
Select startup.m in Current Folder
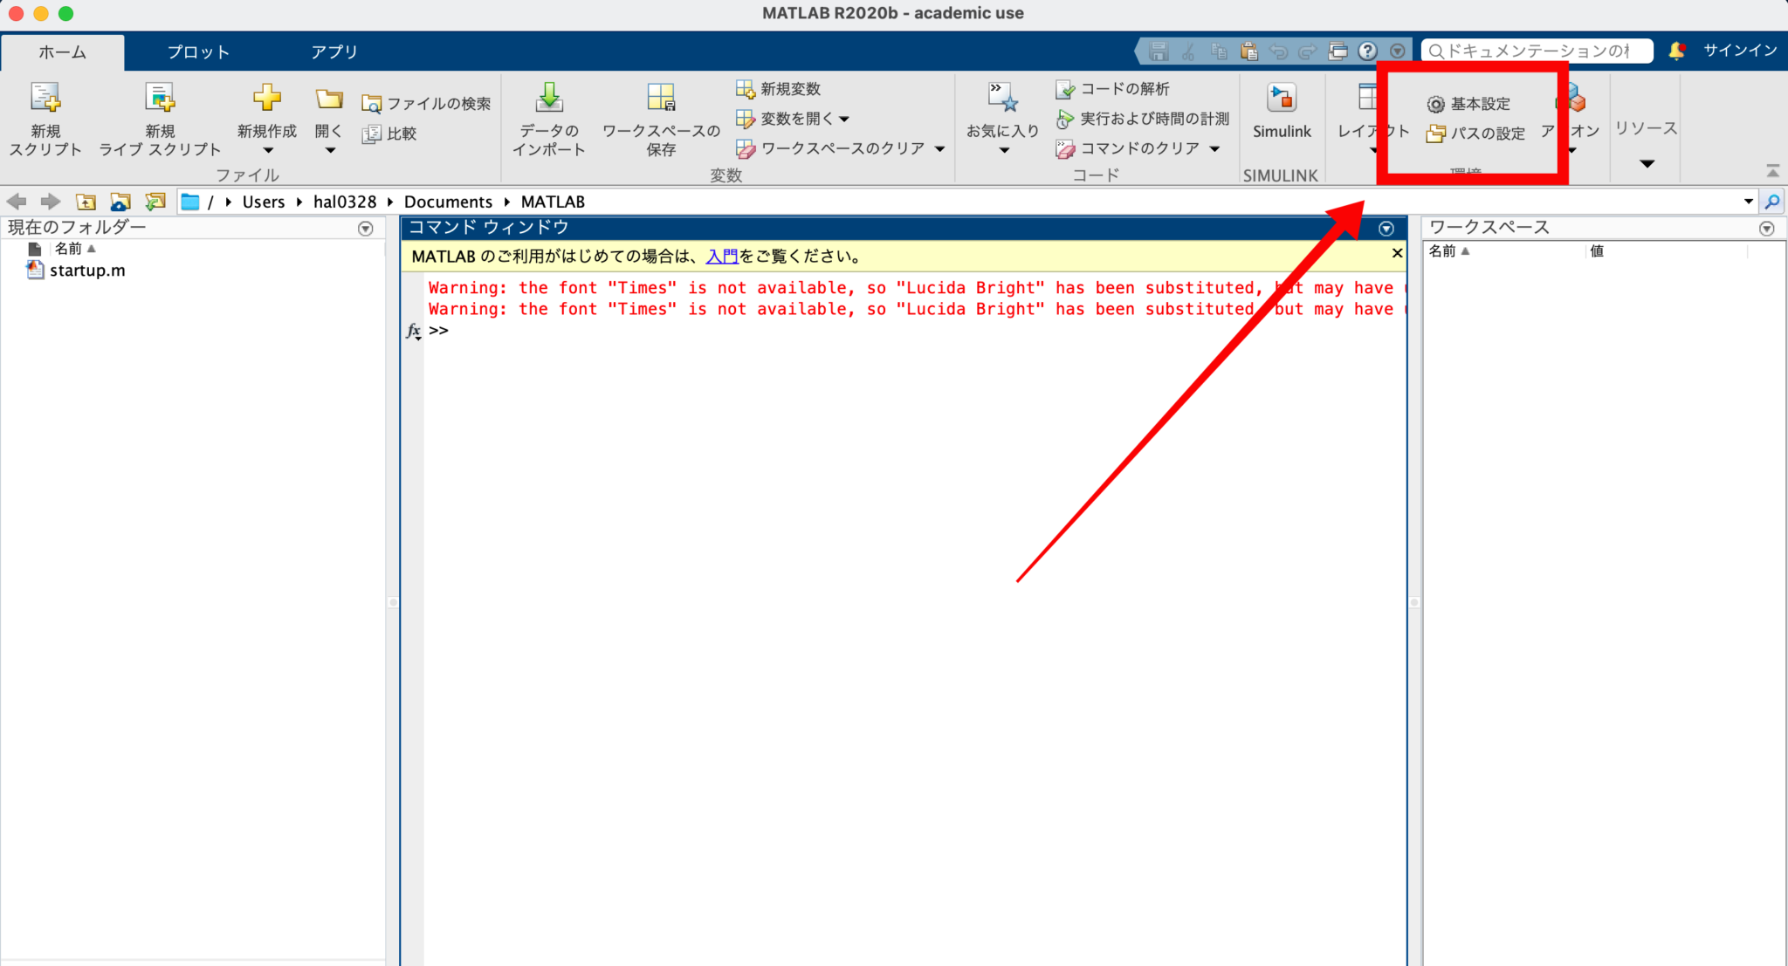tap(86, 271)
